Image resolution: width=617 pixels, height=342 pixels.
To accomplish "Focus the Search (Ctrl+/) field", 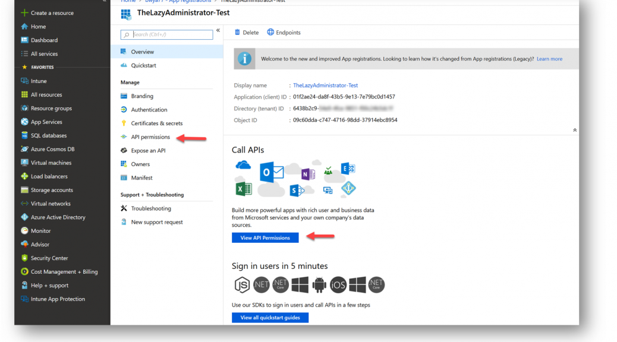I will tap(167, 34).
